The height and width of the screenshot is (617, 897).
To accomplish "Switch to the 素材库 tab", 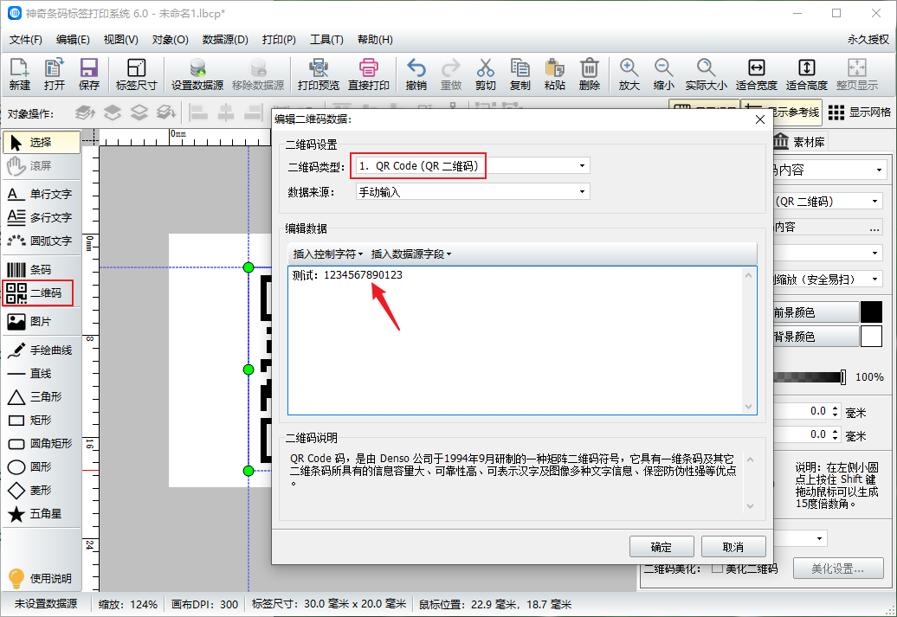I will pyautogui.click(x=800, y=142).
